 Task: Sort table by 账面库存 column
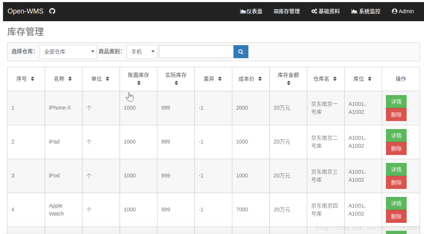coord(139,83)
